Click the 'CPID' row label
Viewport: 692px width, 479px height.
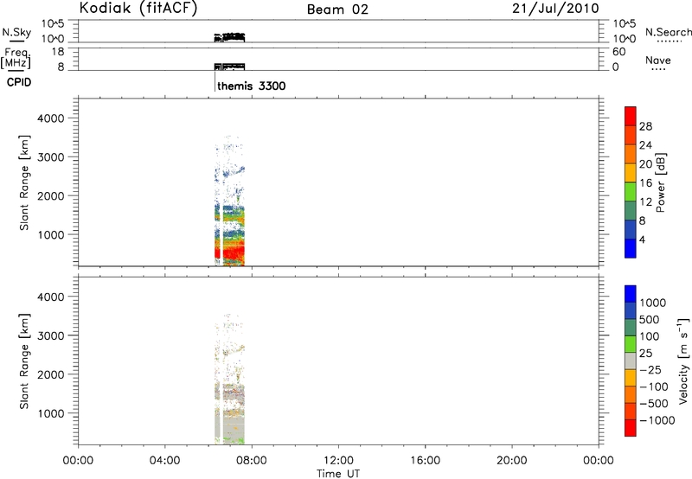(19, 82)
